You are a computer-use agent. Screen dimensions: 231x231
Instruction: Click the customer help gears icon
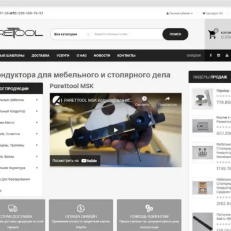coord(149,208)
